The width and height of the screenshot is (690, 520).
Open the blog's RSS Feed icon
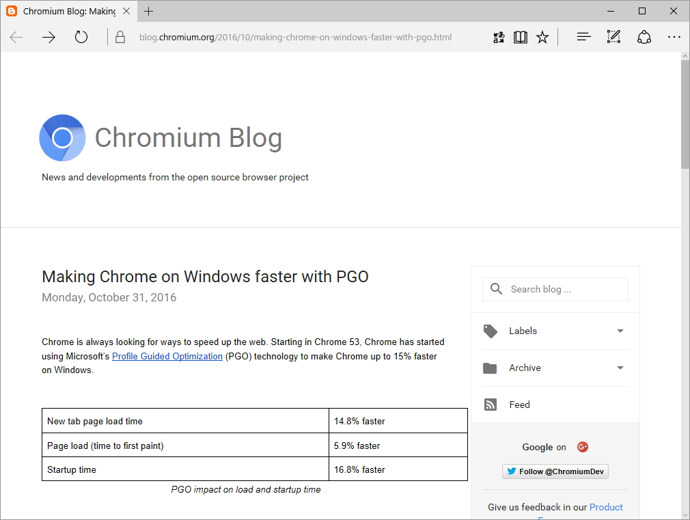pos(490,404)
